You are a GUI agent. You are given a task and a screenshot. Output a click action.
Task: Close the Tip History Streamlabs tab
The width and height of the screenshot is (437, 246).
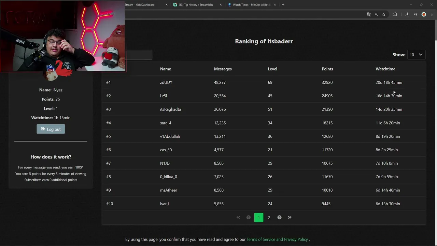tap(221, 5)
